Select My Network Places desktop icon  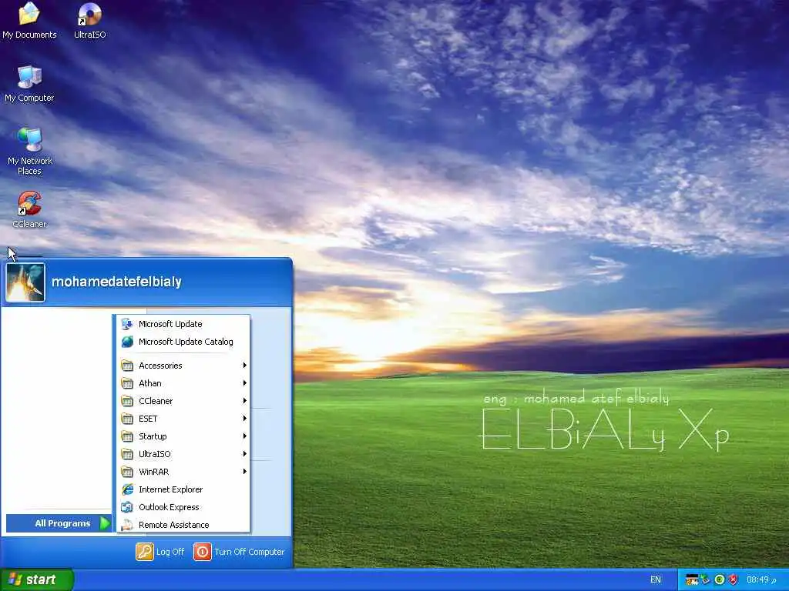coord(30,152)
